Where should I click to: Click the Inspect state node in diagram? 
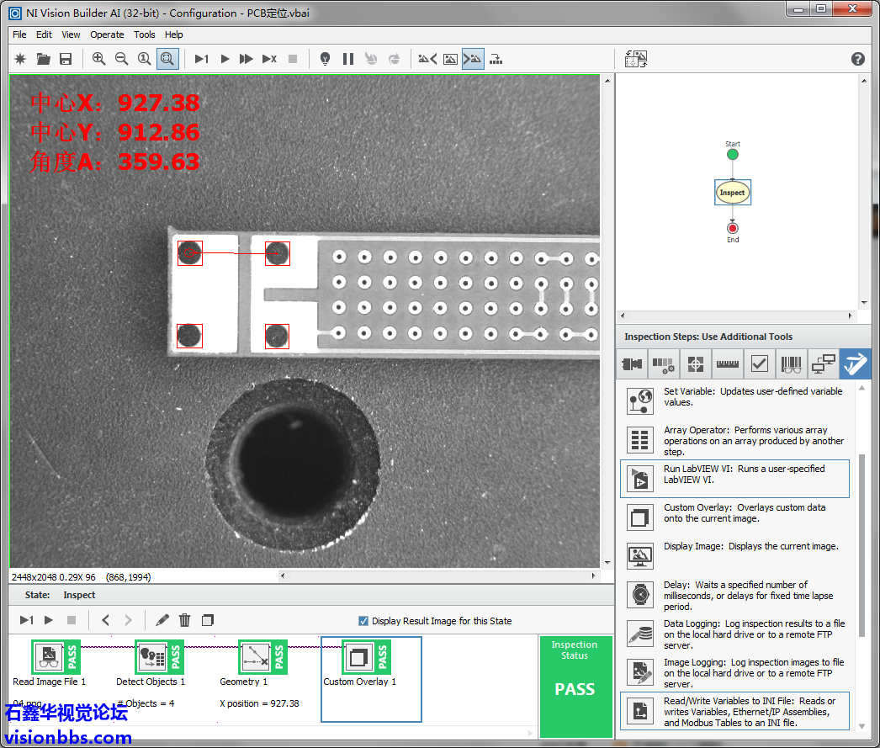[732, 193]
